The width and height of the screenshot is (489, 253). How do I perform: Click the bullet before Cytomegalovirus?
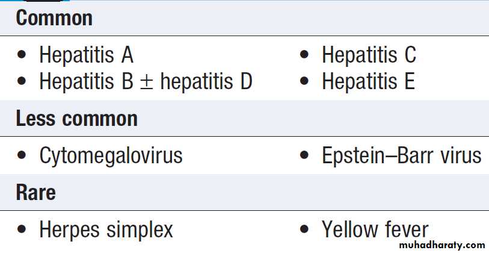tap(22, 156)
